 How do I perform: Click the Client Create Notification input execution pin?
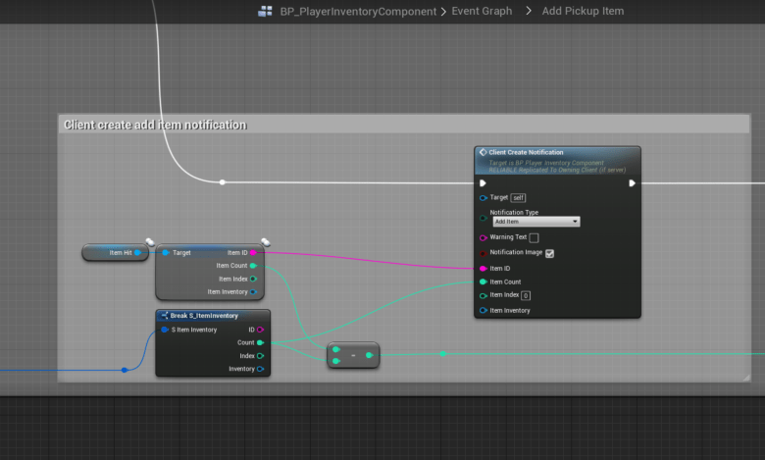click(x=483, y=182)
